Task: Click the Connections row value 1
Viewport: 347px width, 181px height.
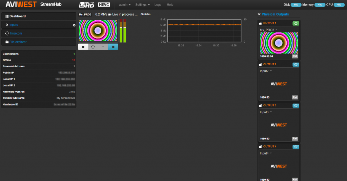Action: tap(74, 54)
